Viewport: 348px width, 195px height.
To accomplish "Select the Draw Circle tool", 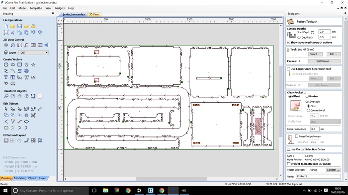I will (x=6, y=65).
